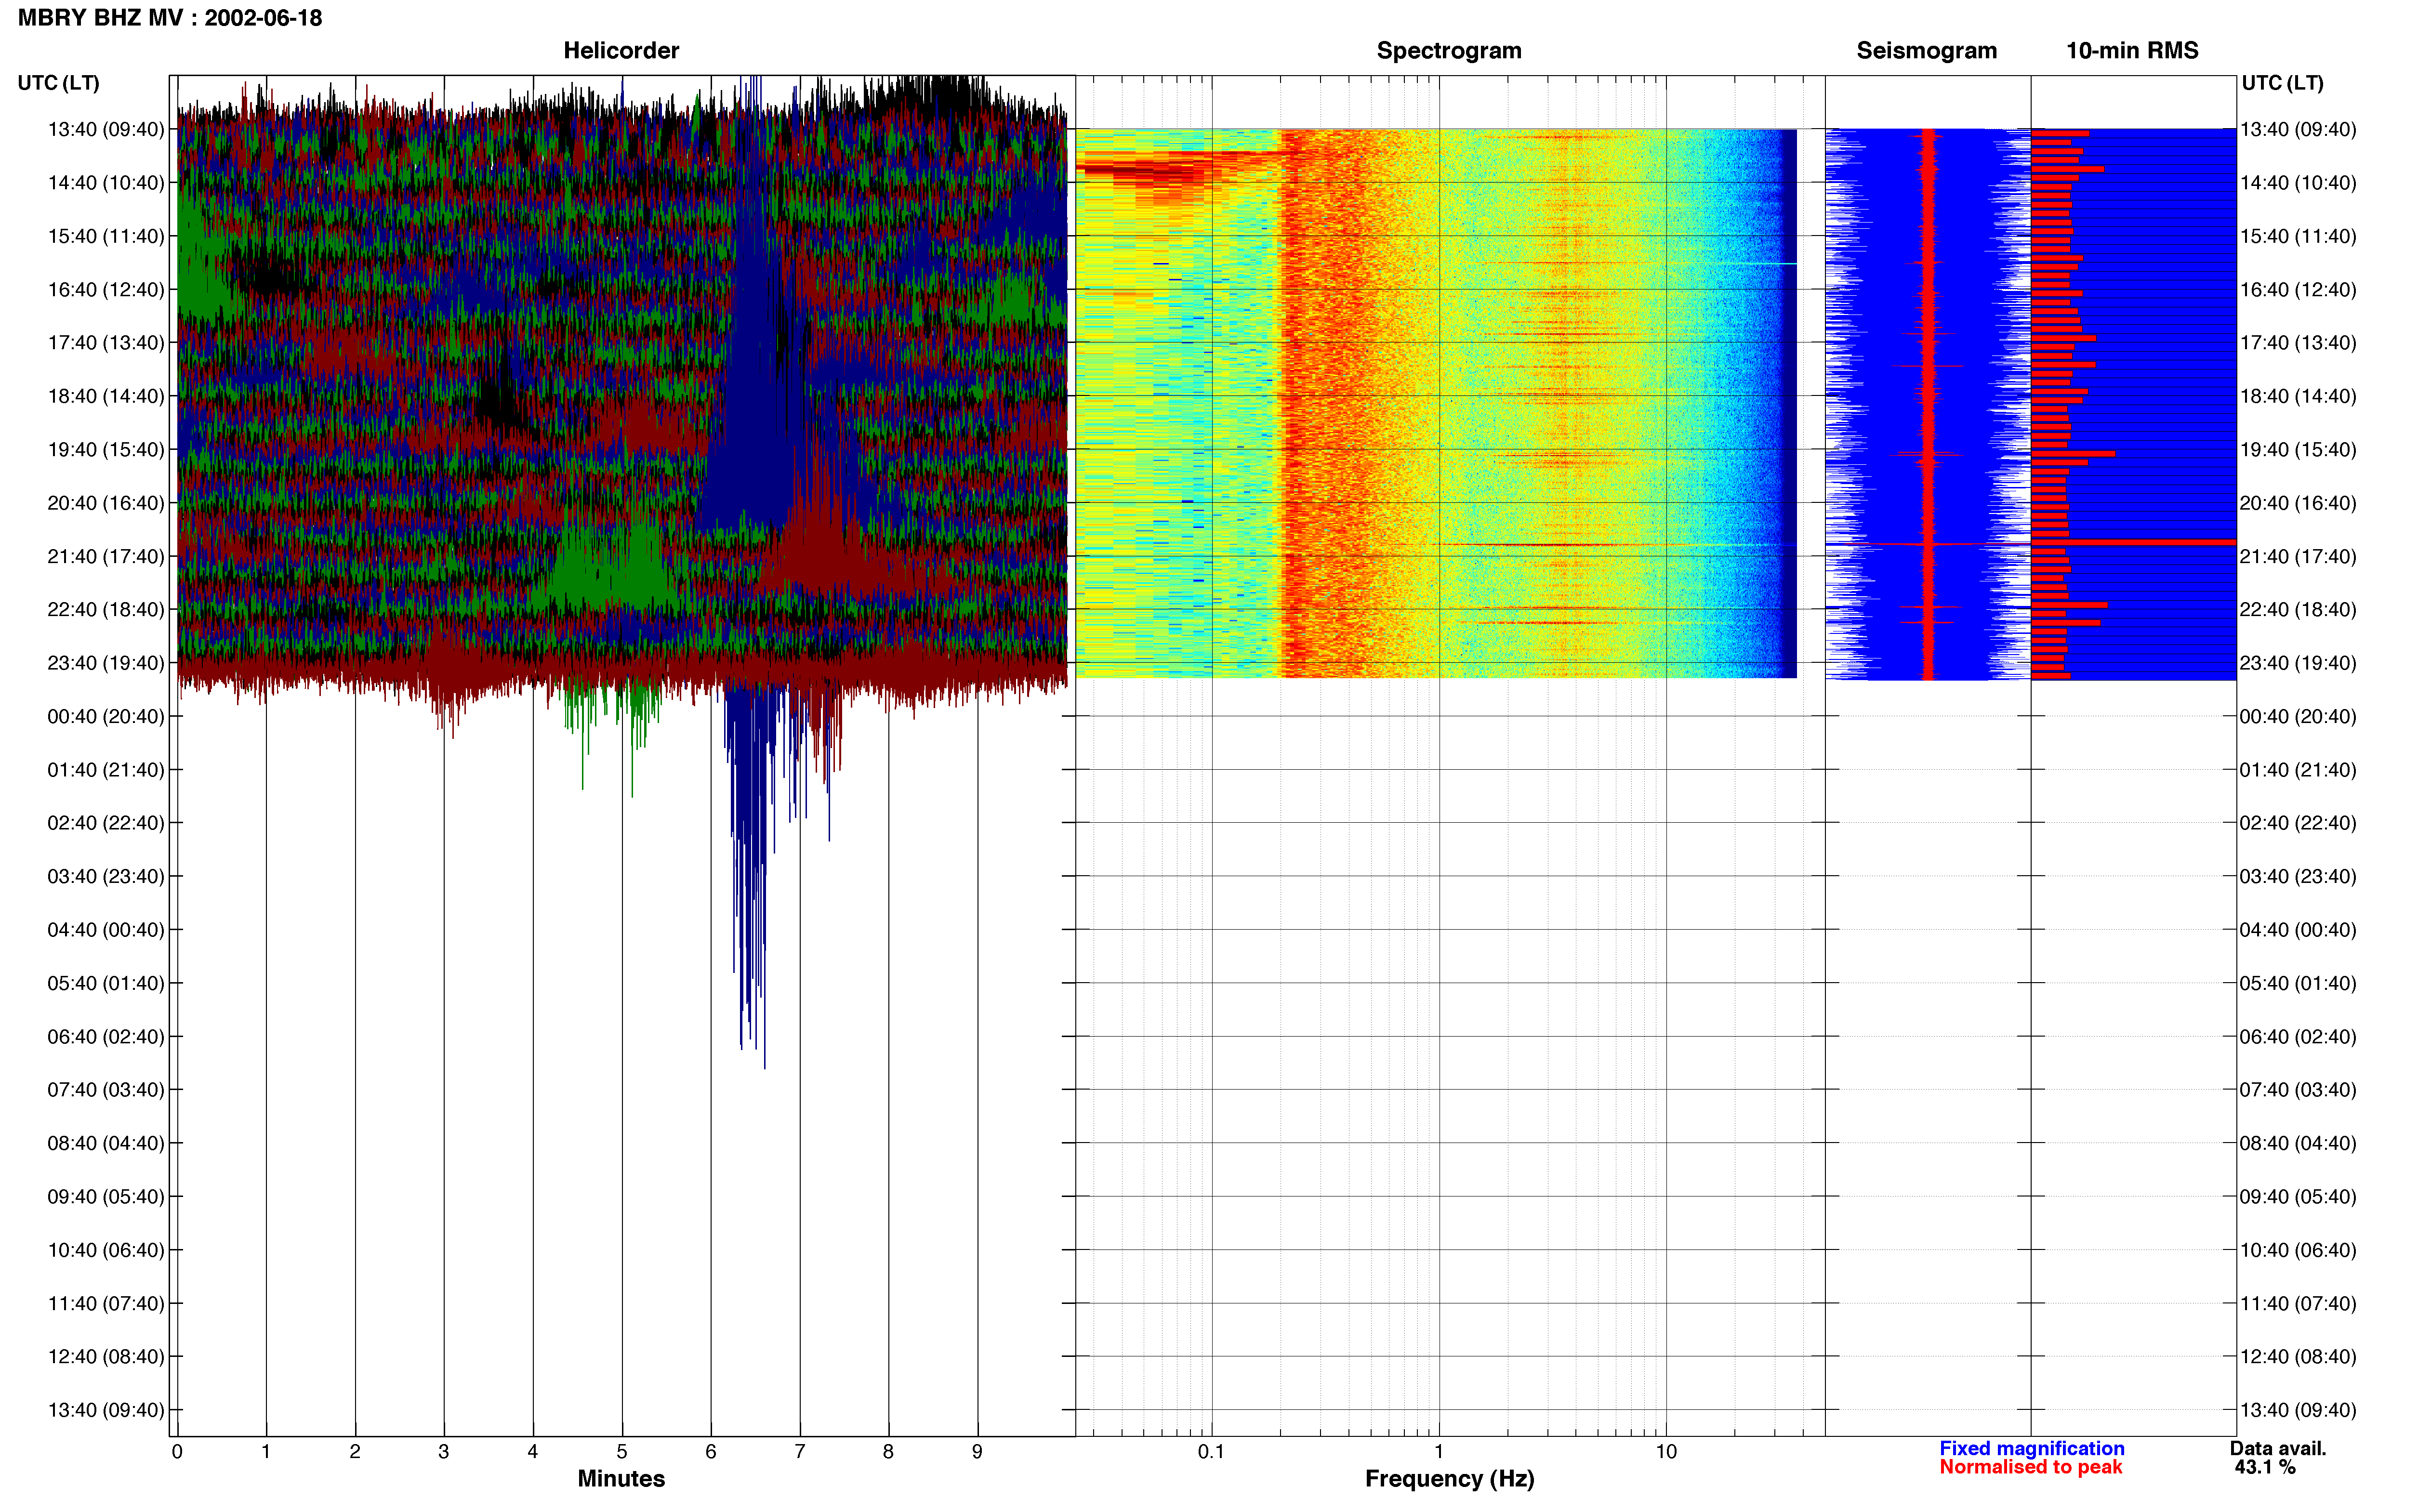
Task: Click left axis label '11:40 (07:40)'
Action: tap(106, 1303)
